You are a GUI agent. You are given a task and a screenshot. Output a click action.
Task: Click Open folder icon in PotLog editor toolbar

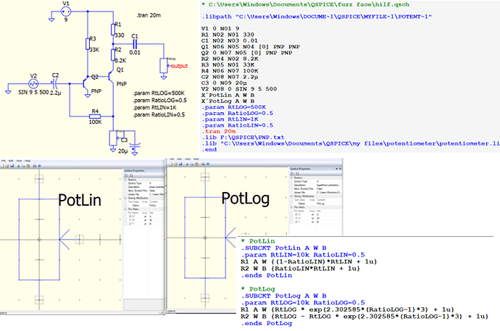(x=175, y=164)
